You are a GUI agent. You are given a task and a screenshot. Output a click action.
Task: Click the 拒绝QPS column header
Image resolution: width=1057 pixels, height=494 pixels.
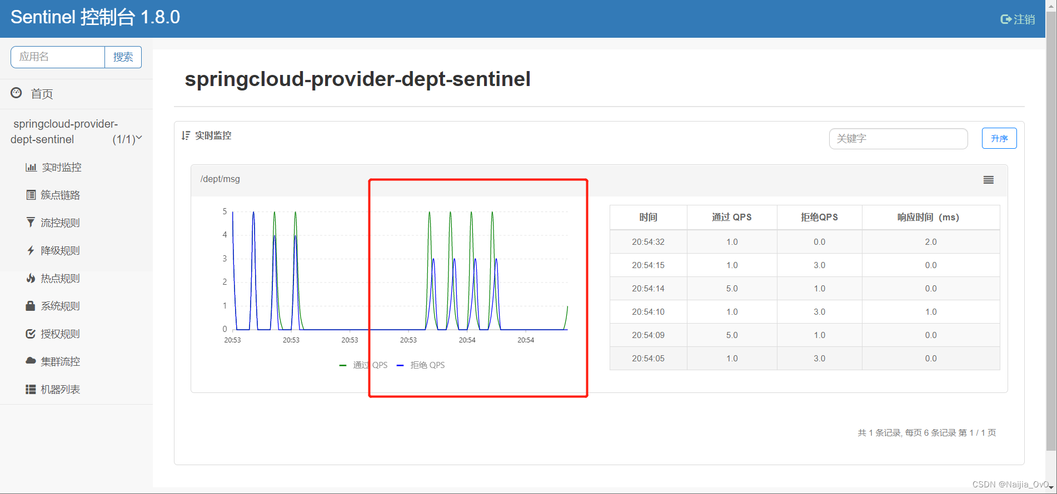pyautogui.click(x=819, y=217)
